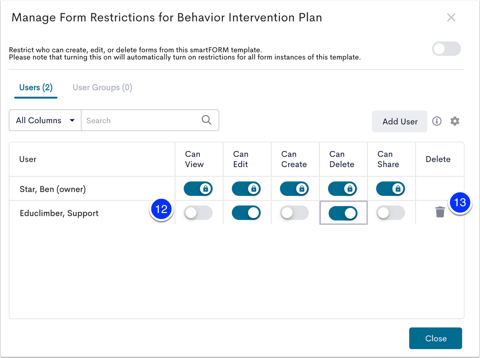480x358 pixels.
Task: Click the locked Can Delete toggle for Star, Ben
Action: (x=342, y=189)
